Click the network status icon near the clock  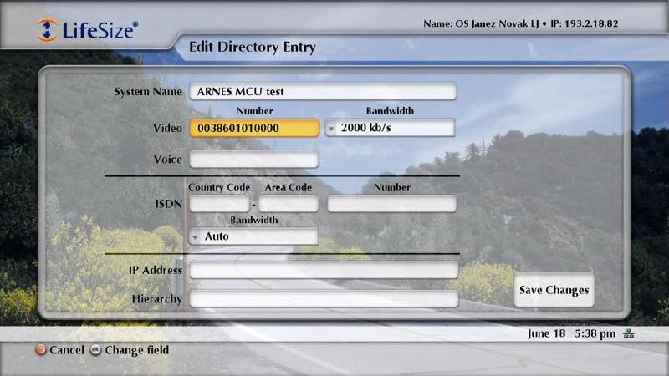coord(629,333)
